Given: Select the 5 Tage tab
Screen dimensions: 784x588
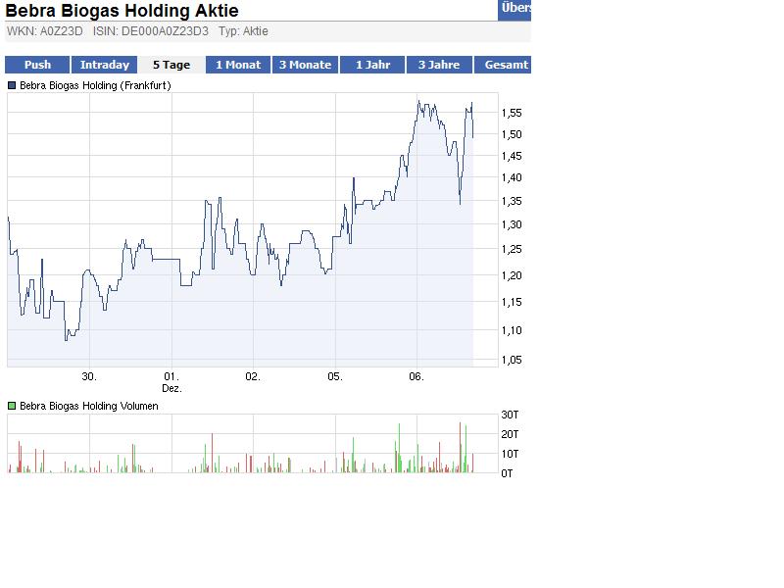Looking at the screenshot, I should tap(171, 65).
